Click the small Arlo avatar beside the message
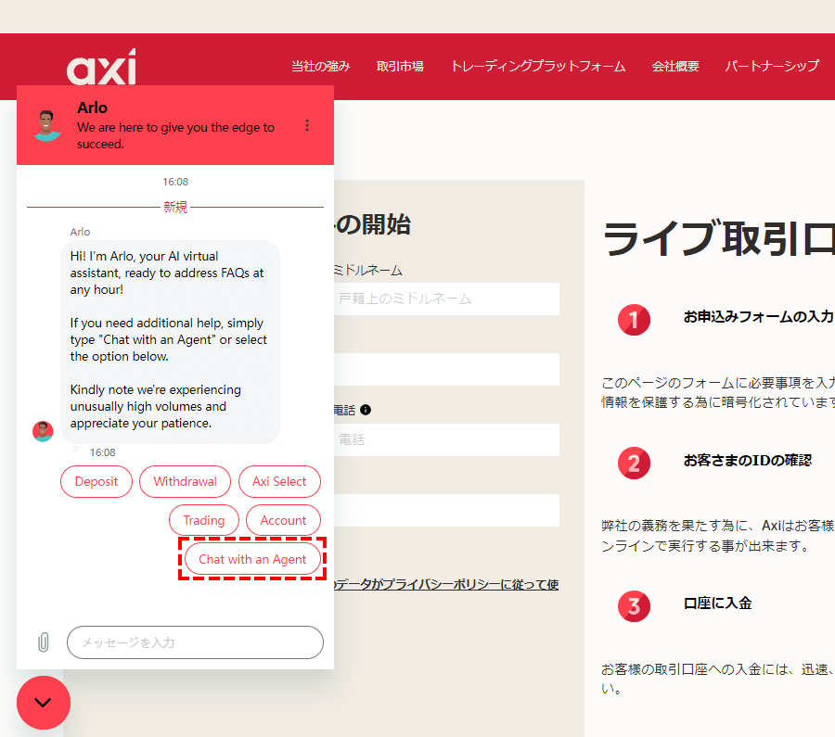The width and height of the screenshot is (835, 737). pos(43,431)
